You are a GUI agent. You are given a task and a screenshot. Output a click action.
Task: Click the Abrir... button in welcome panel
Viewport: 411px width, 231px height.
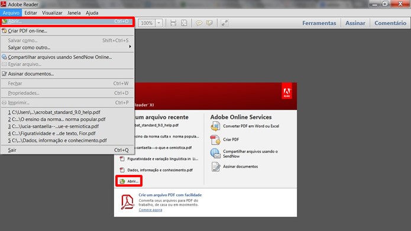pyautogui.click(x=129, y=181)
